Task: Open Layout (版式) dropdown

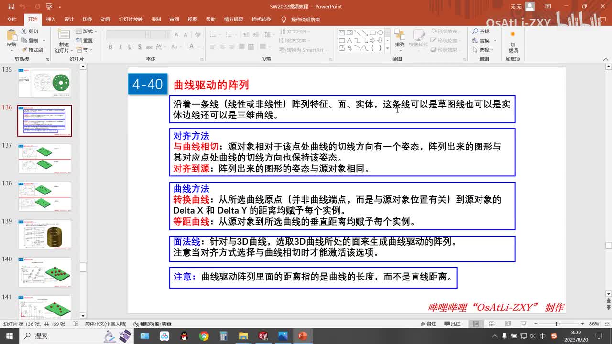Action: pos(86,32)
